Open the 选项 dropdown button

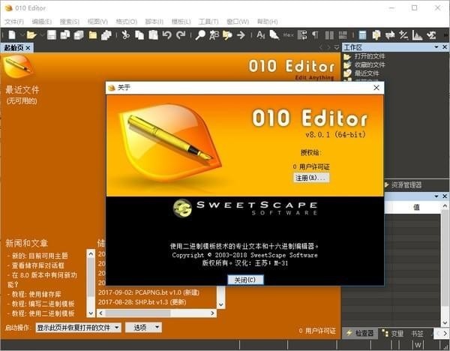click(x=143, y=328)
